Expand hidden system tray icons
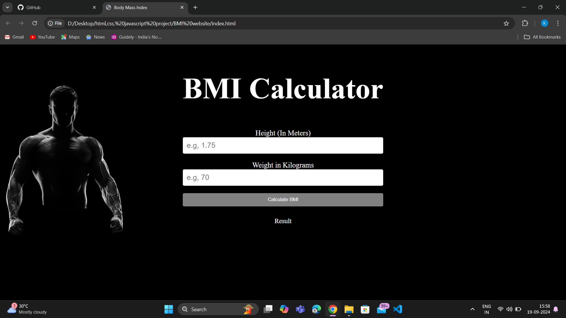Image resolution: width=566 pixels, height=318 pixels. click(x=472, y=309)
